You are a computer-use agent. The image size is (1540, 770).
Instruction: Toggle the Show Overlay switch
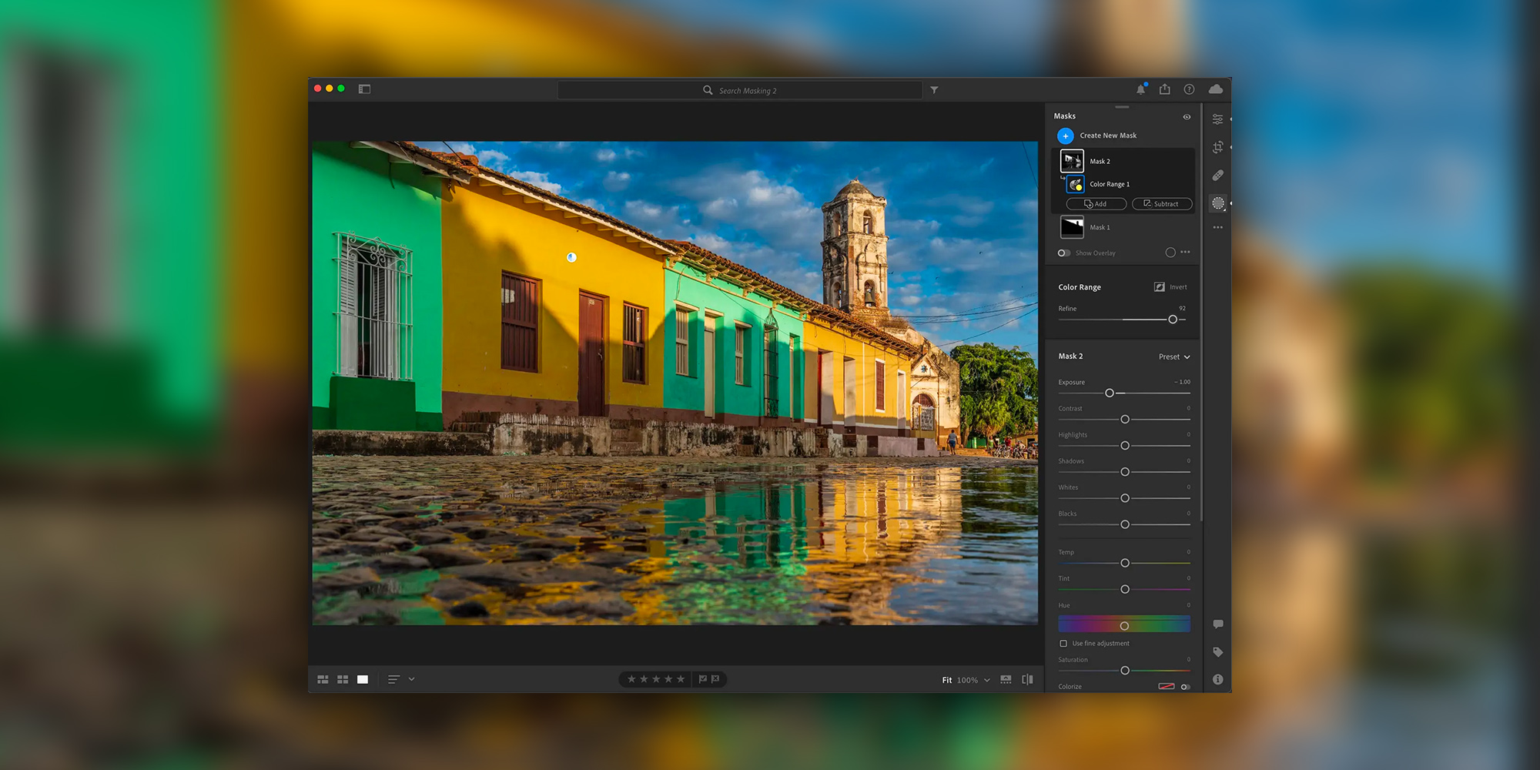coord(1064,253)
